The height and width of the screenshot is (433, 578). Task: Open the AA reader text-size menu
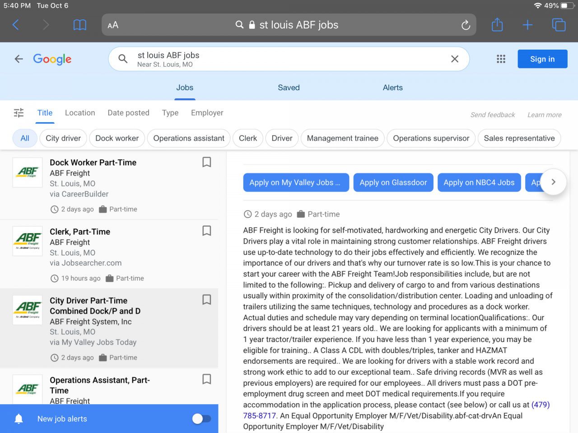(113, 25)
